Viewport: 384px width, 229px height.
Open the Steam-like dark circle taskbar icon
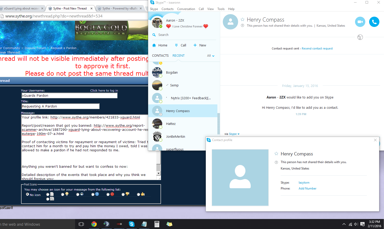[x=106, y=224]
